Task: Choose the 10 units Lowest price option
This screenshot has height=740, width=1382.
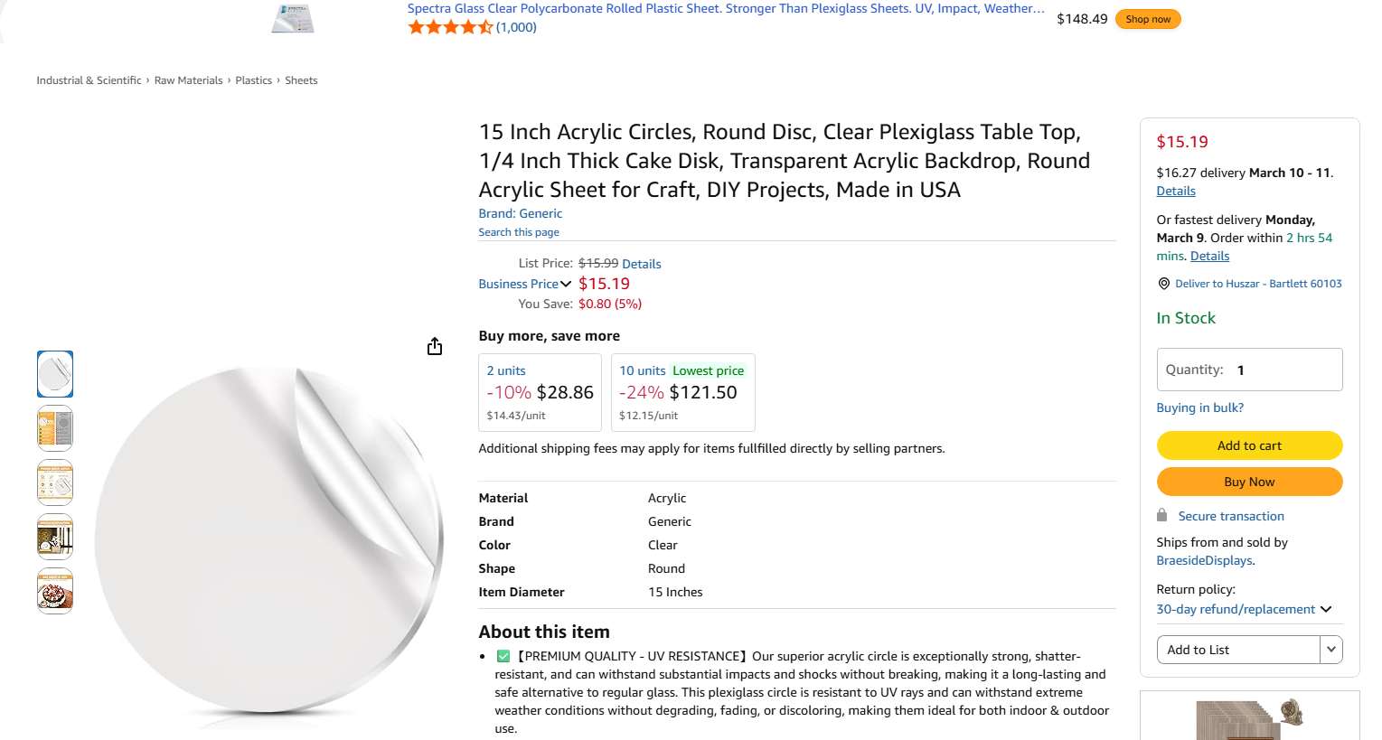Action: point(682,392)
